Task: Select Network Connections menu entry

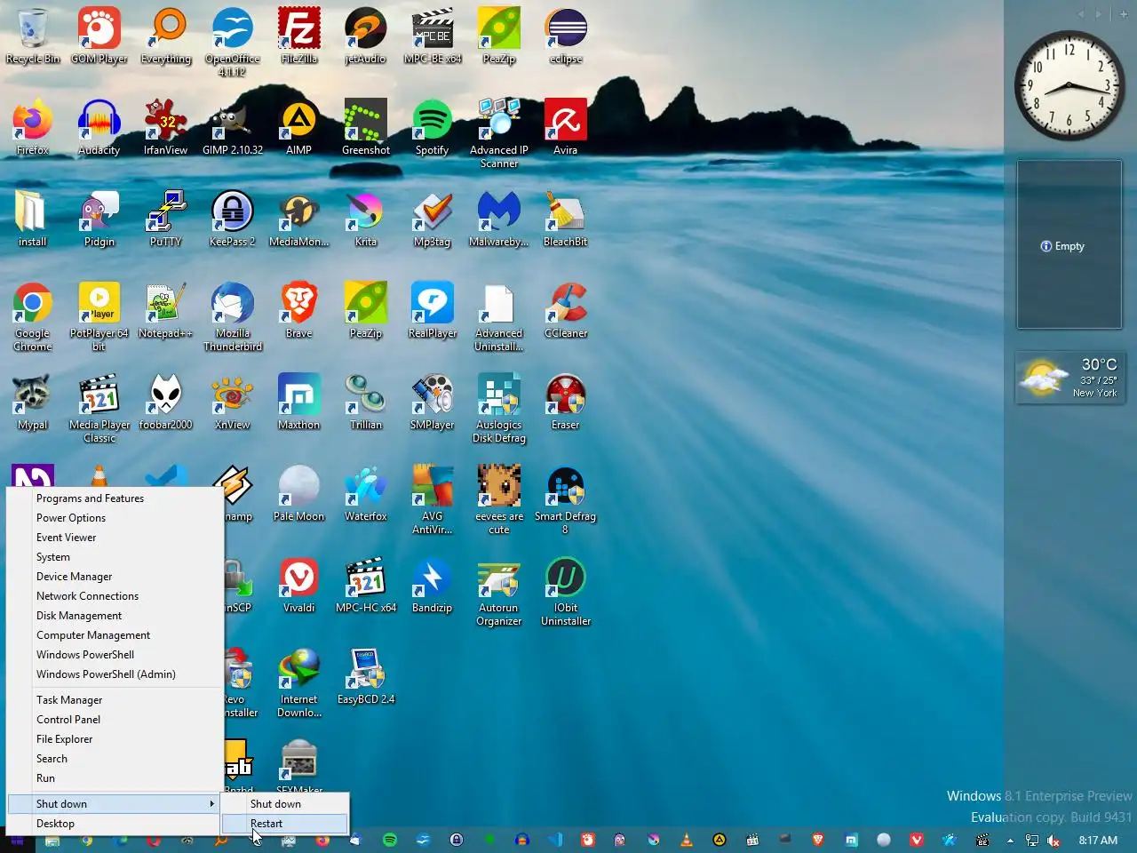Action: (x=115, y=596)
